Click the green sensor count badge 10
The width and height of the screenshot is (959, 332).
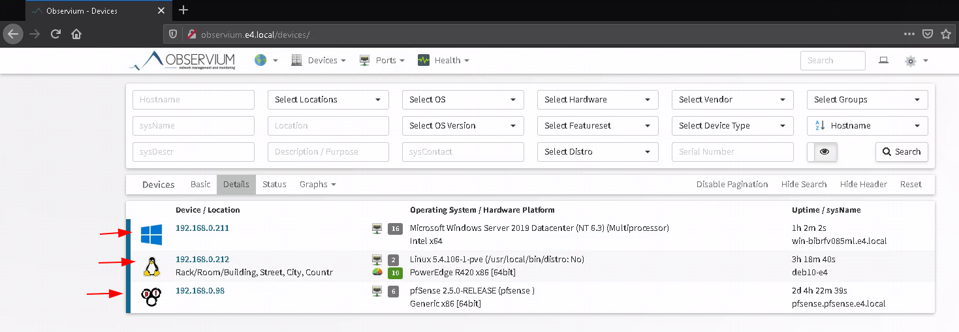point(395,272)
